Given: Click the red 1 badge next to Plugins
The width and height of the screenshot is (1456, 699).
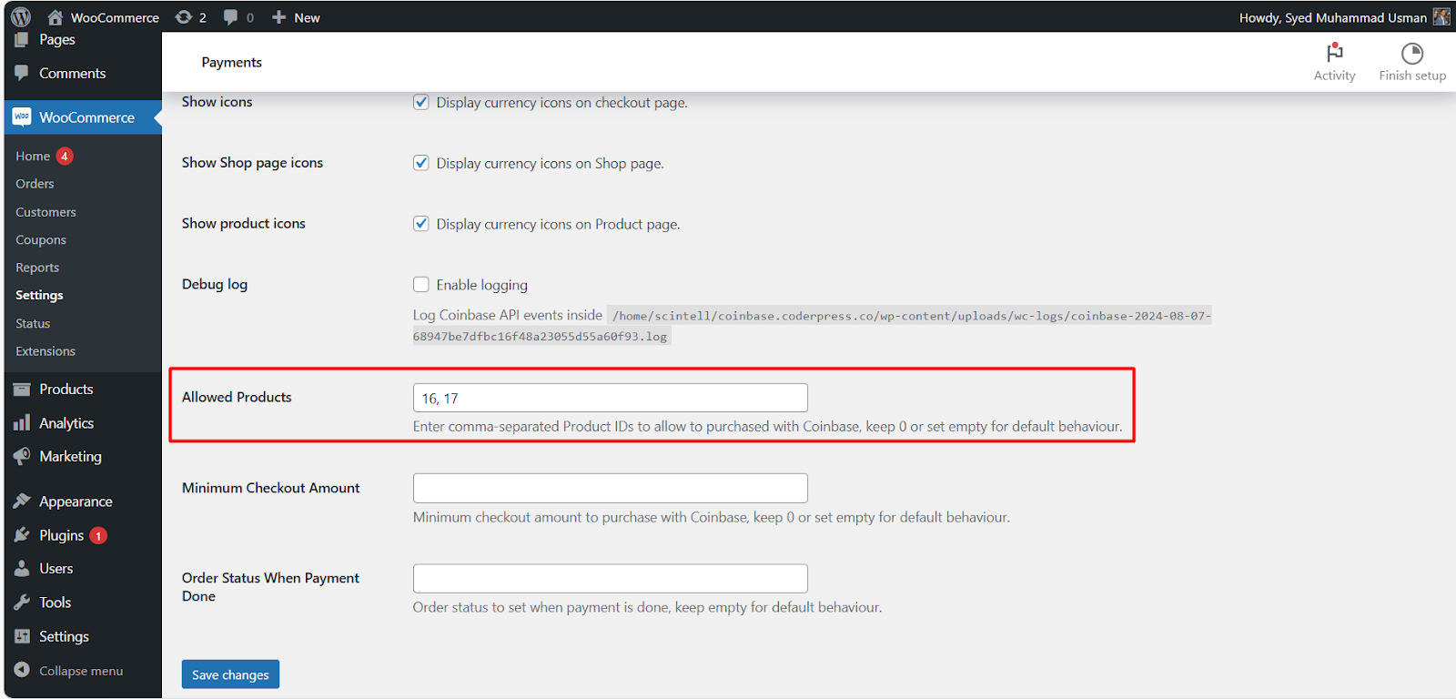Looking at the screenshot, I should [x=98, y=536].
